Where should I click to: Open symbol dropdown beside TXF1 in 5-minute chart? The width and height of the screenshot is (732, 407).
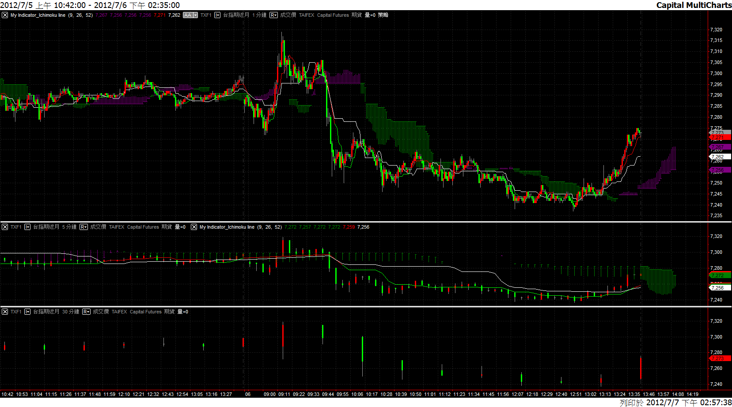pos(27,227)
